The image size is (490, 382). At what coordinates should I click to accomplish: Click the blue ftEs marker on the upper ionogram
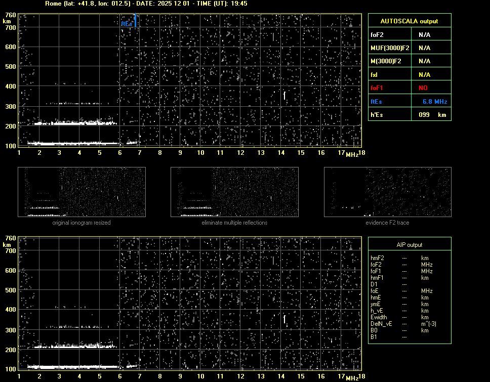tap(135, 21)
